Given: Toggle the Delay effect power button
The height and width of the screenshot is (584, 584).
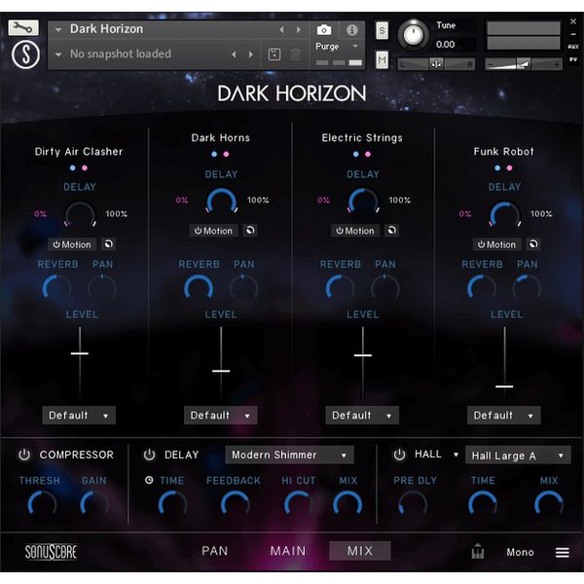Looking at the screenshot, I should point(149,455).
